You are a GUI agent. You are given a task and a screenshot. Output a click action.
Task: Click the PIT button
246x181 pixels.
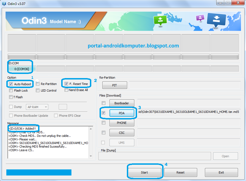115,85
